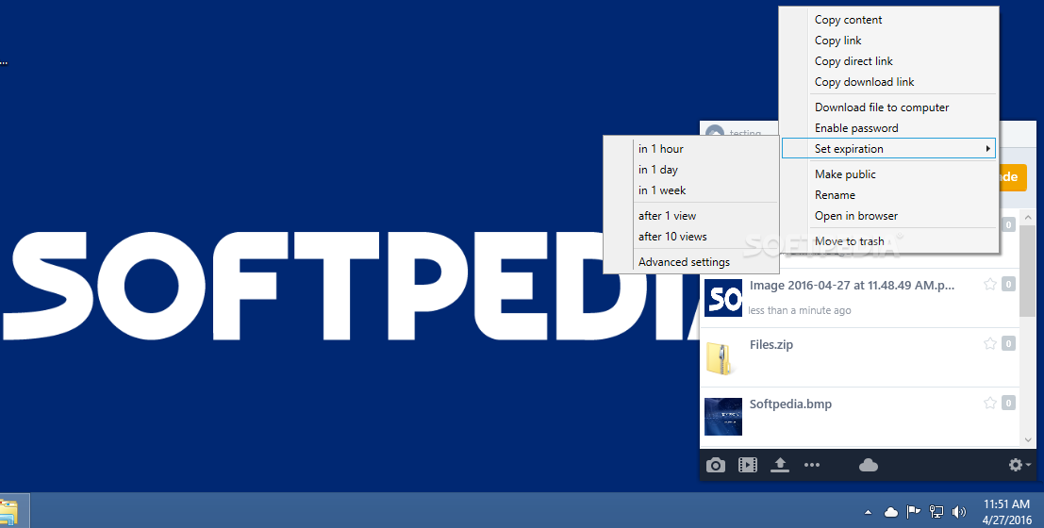The image size is (1044, 528).
Task: Expand the Set expiration submenu arrow
Action: pyautogui.click(x=988, y=148)
